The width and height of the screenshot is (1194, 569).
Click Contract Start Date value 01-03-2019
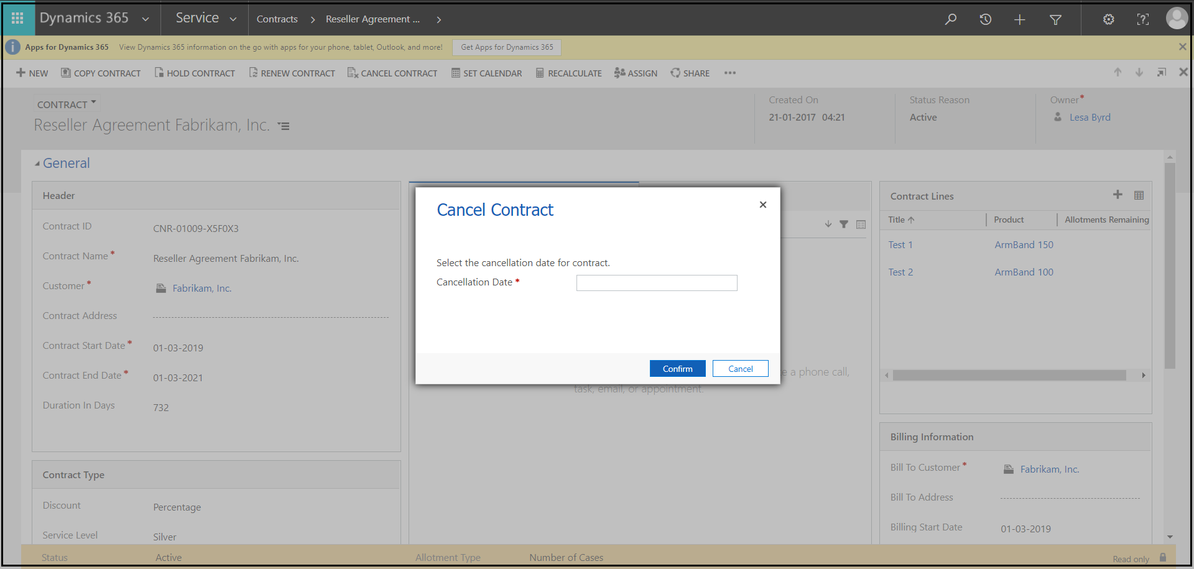click(x=178, y=348)
